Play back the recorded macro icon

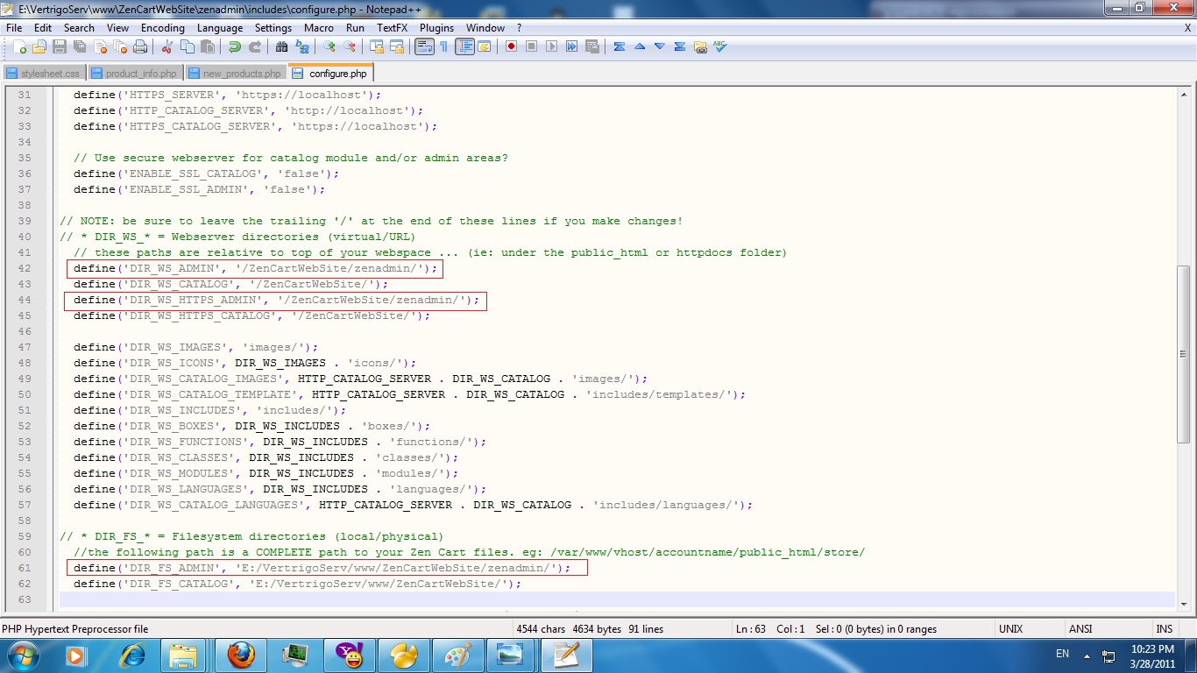coord(551,46)
